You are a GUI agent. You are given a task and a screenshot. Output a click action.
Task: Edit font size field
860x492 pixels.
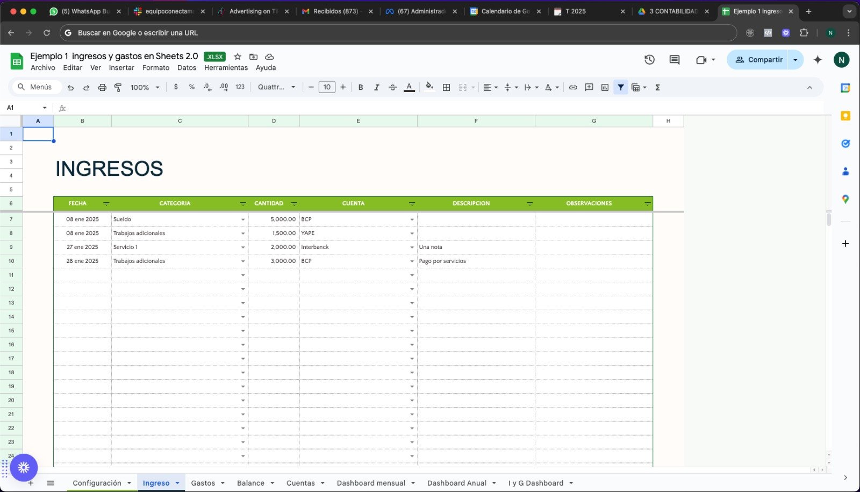point(327,87)
